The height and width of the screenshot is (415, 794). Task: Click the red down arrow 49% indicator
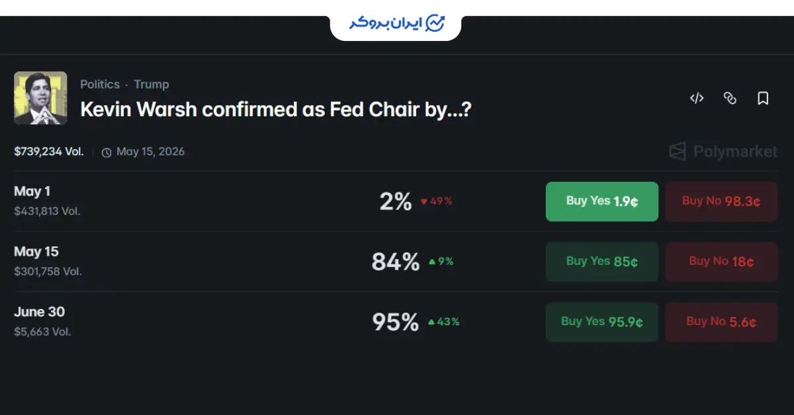437,202
